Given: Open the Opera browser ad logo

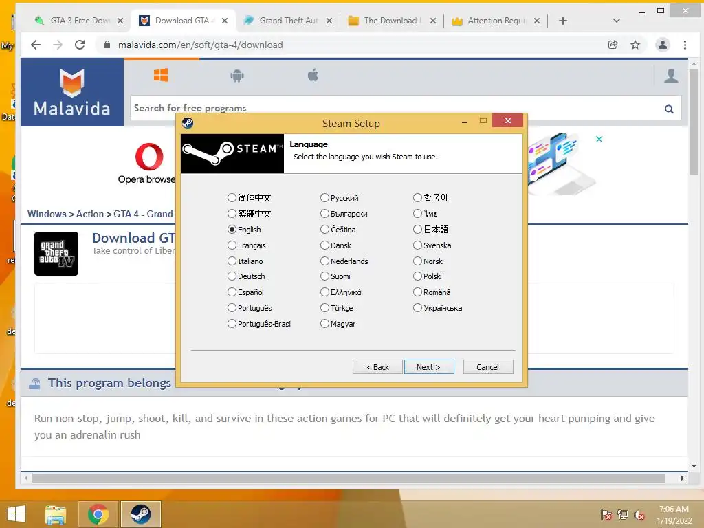Looking at the screenshot, I should click(149, 157).
